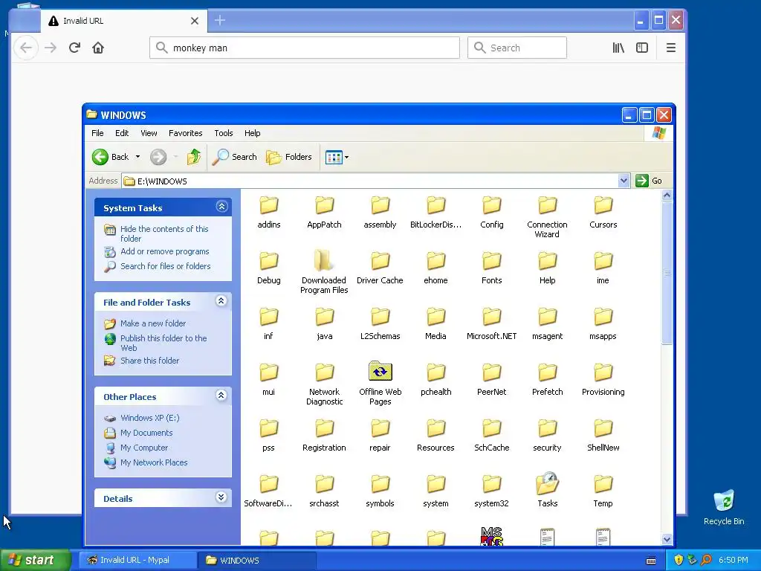Open the Edit menu in Explorer
Image resolution: width=761 pixels, height=571 pixels.
(122, 133)
